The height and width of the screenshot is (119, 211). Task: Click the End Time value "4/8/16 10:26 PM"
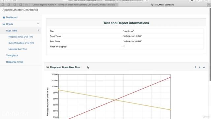pos(132,42)
